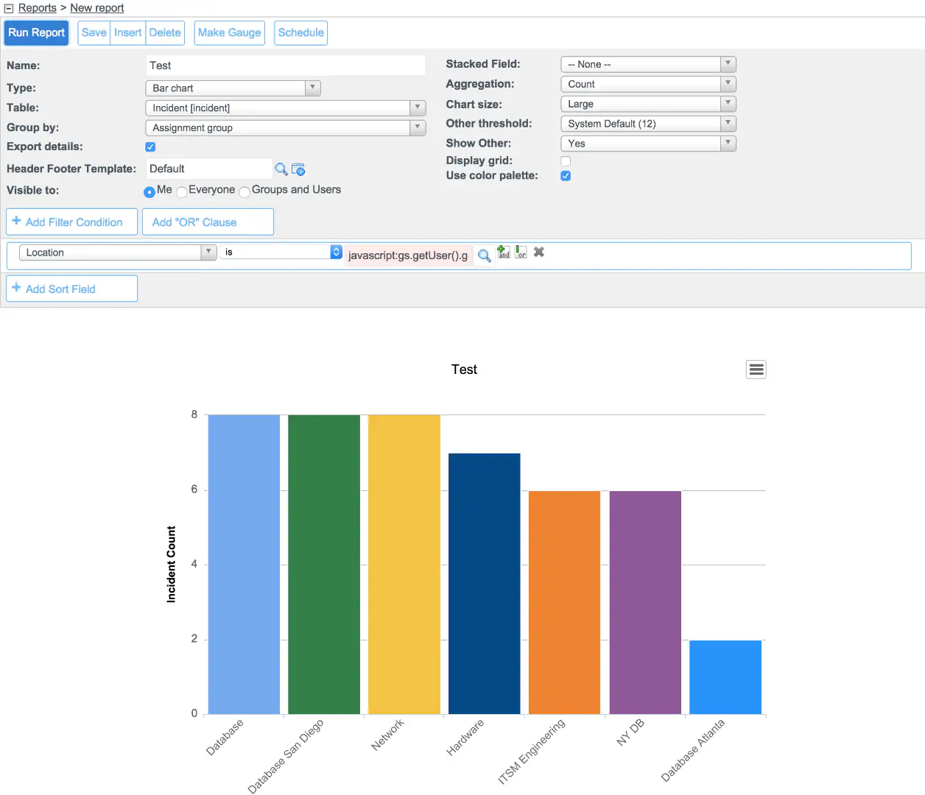Image resolution: width=925 pixels, height=795 pixels.
Task: Expand the Group by dropdown
Action: [x=418, y=127]
